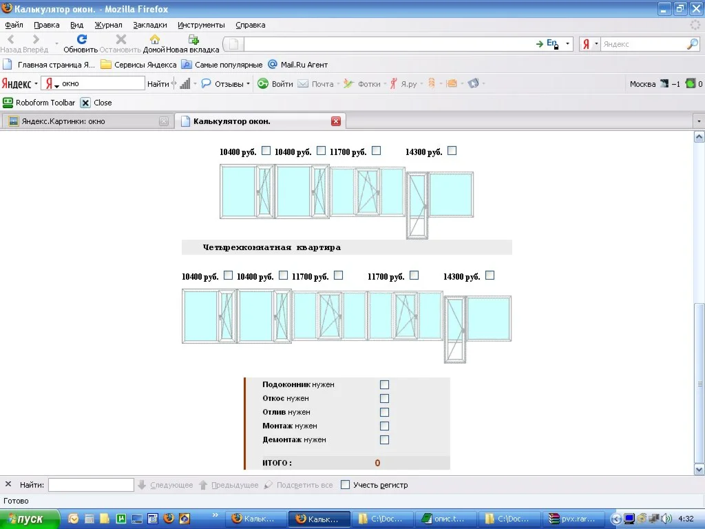Viewport: 705px width, 529px height.
Task: Open a new tab with Новая вкладка icon
Action: pyautogui.click(x=193, y=40)
